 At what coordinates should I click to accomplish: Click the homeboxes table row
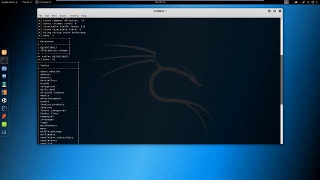(x=47, y=116)
